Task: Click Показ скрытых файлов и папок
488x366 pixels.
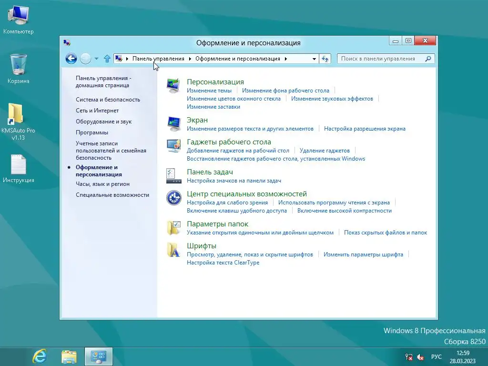Action: [x=386, y=233]
